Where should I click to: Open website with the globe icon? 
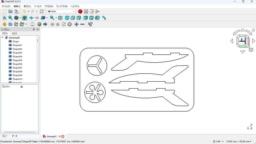(39, 24)
